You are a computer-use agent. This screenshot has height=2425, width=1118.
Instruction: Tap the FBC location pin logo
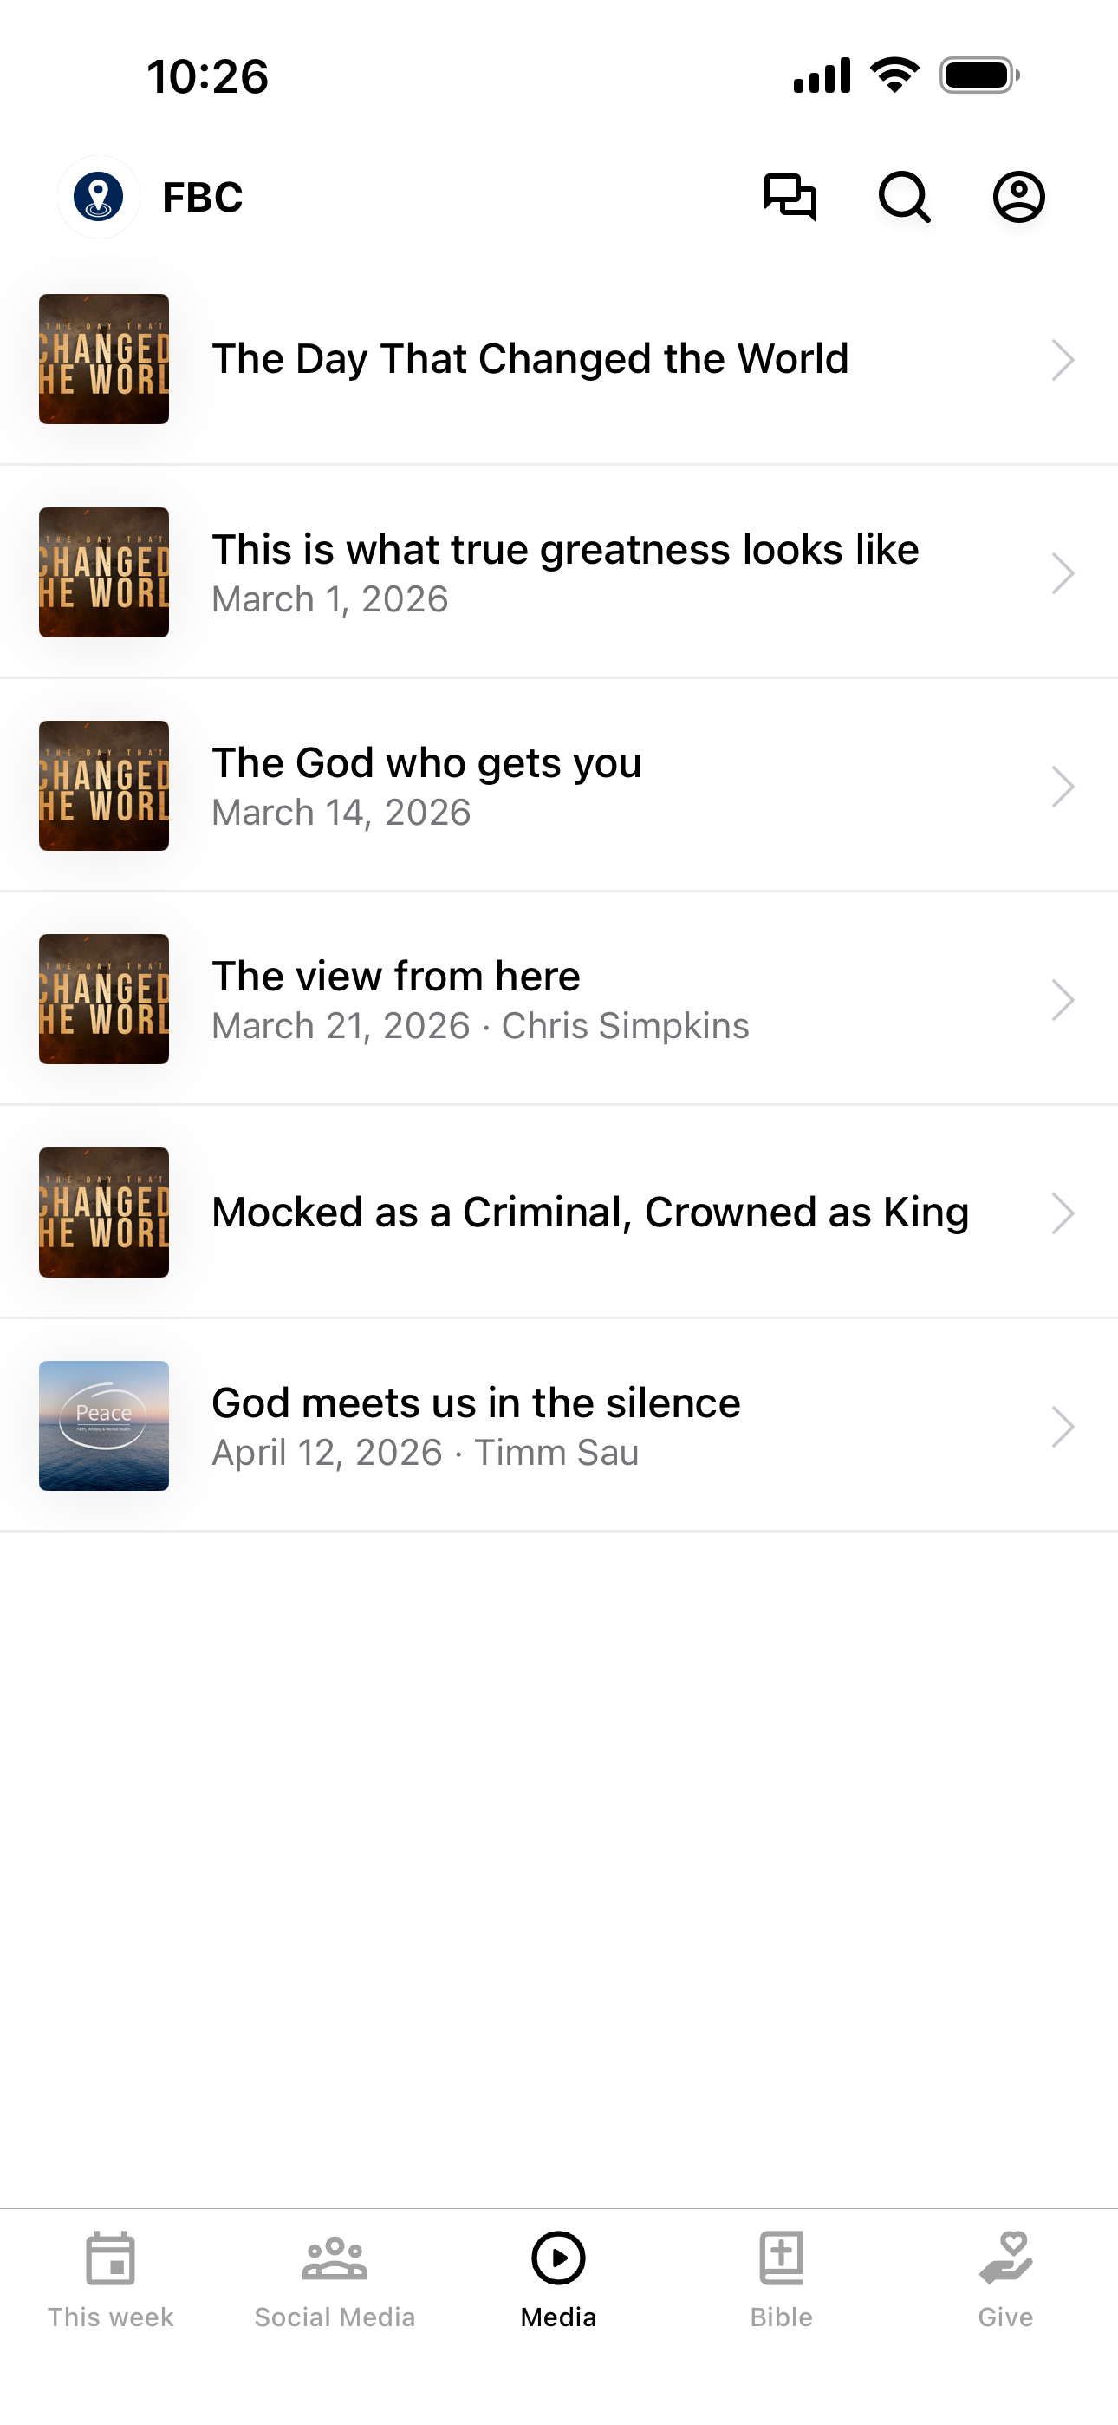click(99, 197)
